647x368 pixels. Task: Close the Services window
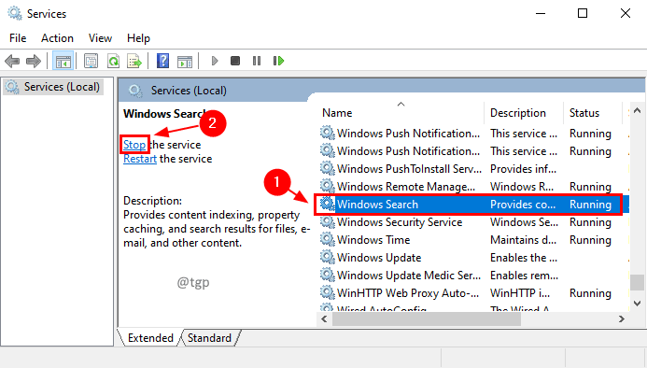[x=626, y=13]
